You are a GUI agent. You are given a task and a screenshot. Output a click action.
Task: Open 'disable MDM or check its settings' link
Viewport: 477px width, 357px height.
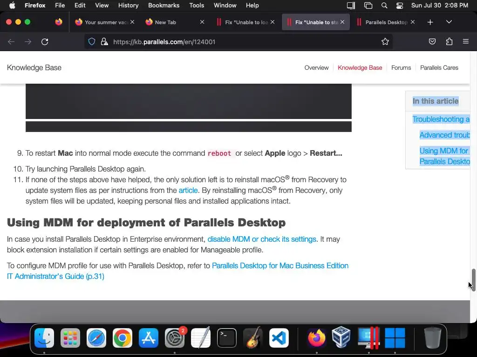262,239
